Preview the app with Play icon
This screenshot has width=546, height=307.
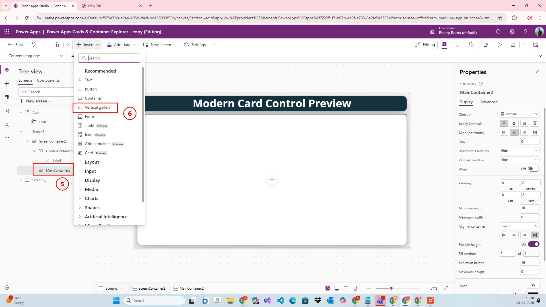point(500,45)
